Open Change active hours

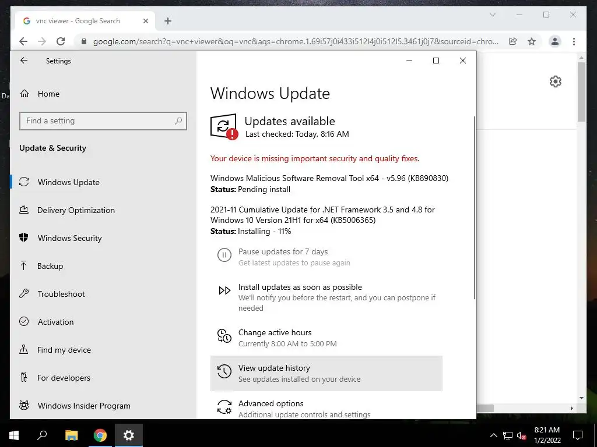(x=326, y=338)
